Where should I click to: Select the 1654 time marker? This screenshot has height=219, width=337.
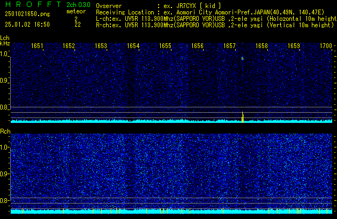coord(133,46)
